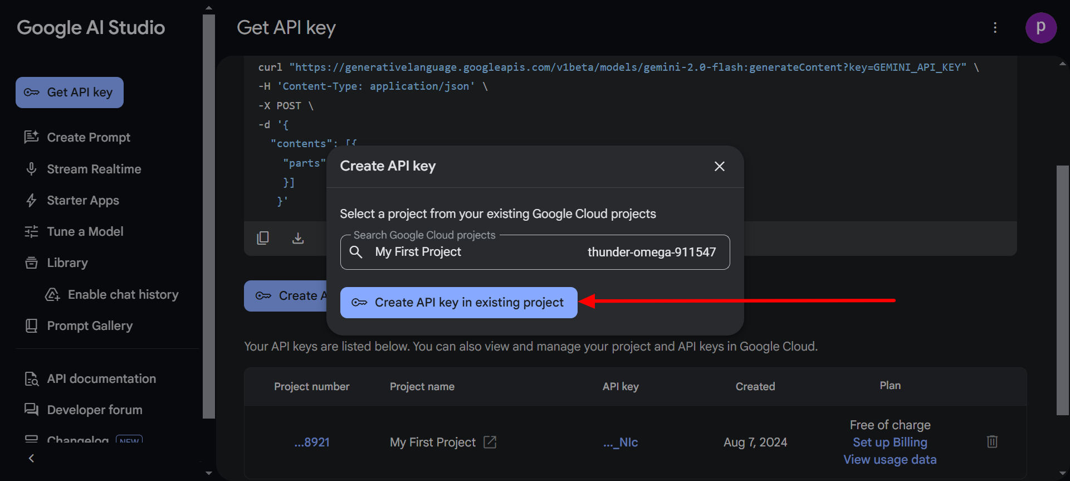Click the Project name column header
1070x481 pixels.
422,387
